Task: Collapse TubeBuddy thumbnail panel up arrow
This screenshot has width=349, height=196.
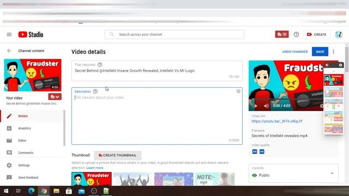Action: coord(333,71)
